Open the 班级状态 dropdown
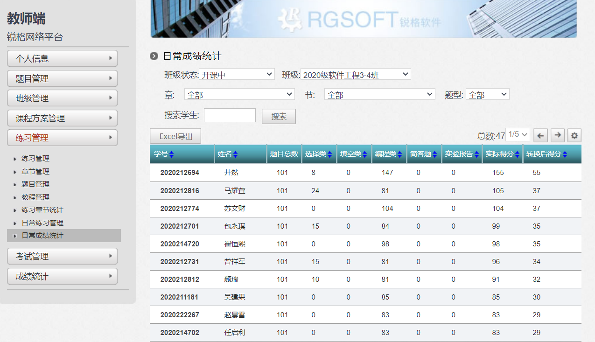Image resolution: width=595 pixels, height=342 pixels. click(x=237, y=74)
